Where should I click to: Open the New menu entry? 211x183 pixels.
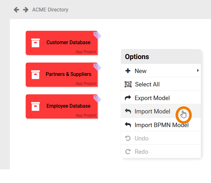[140, 71]
